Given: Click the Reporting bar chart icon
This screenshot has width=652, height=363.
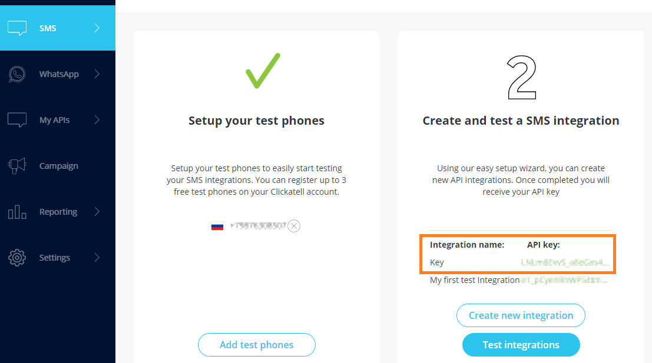Looking at the screenshot, I should (17, 212).
